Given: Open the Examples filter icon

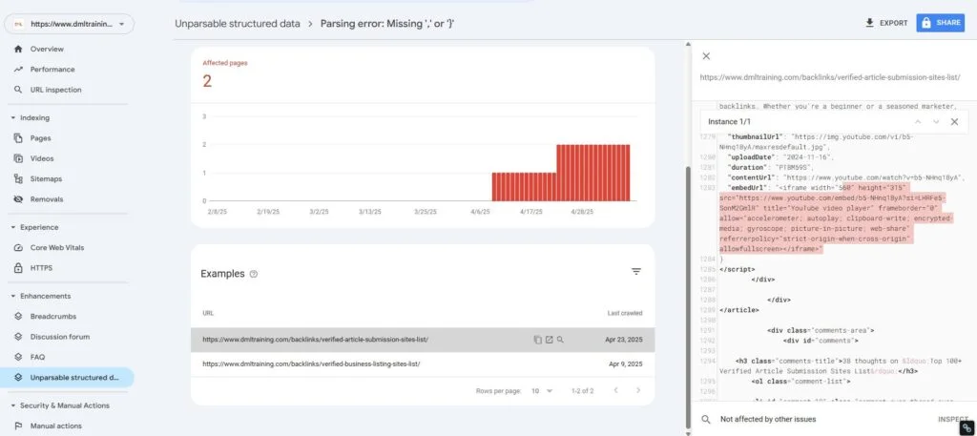Looking at the screenshot, I should pos(636,272).
